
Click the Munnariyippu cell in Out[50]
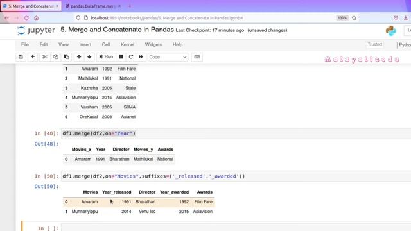tap(85, 212)
